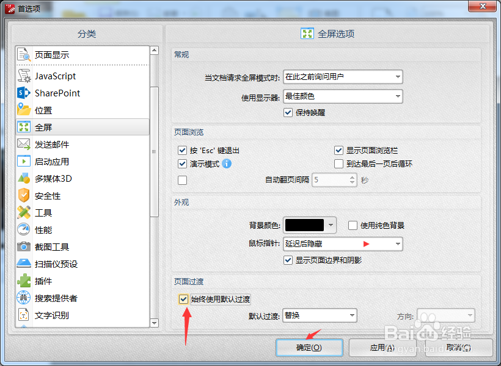501x366 pixels.
Task: Click the 搜索提供者 binoculars icon
Action: pyautogui.click(x=24, y=298)
